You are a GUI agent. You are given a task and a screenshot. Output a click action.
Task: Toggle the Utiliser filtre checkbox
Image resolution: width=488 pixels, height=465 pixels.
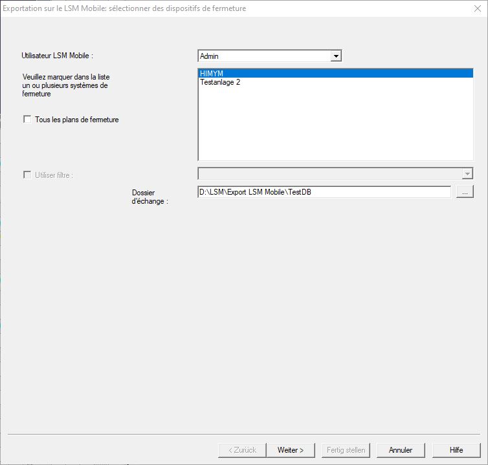click(27, 175)
